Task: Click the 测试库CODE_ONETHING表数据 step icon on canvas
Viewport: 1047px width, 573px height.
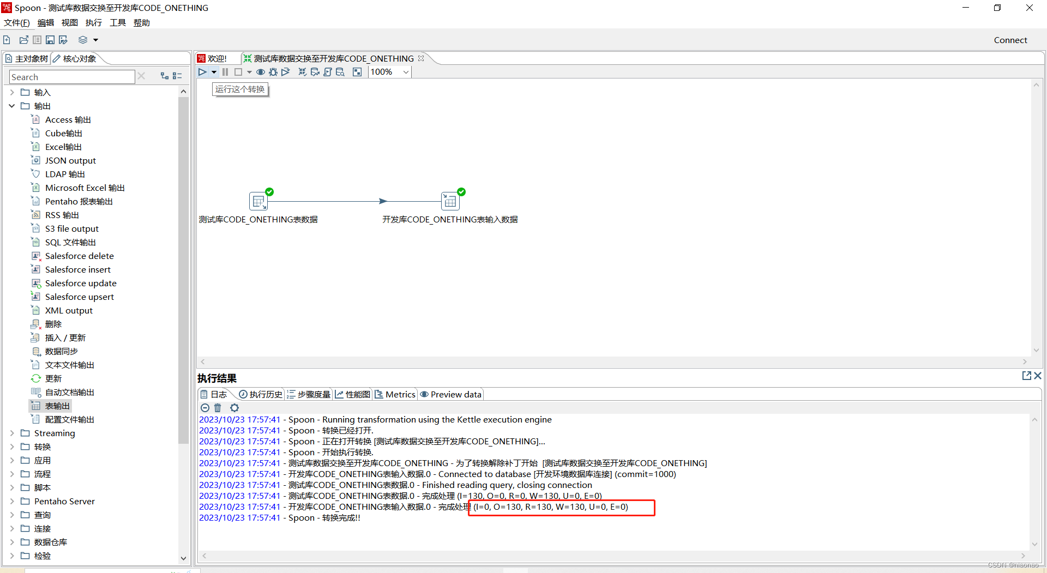Action: tap(258, 201)
